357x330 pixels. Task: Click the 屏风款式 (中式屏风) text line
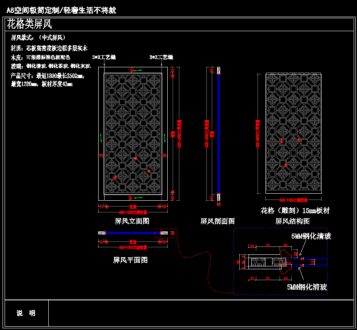(x=38, y=38)
